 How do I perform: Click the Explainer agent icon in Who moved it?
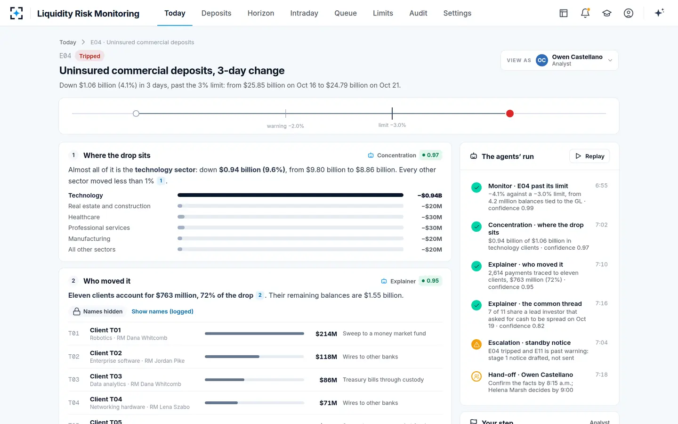click(384, 281)
